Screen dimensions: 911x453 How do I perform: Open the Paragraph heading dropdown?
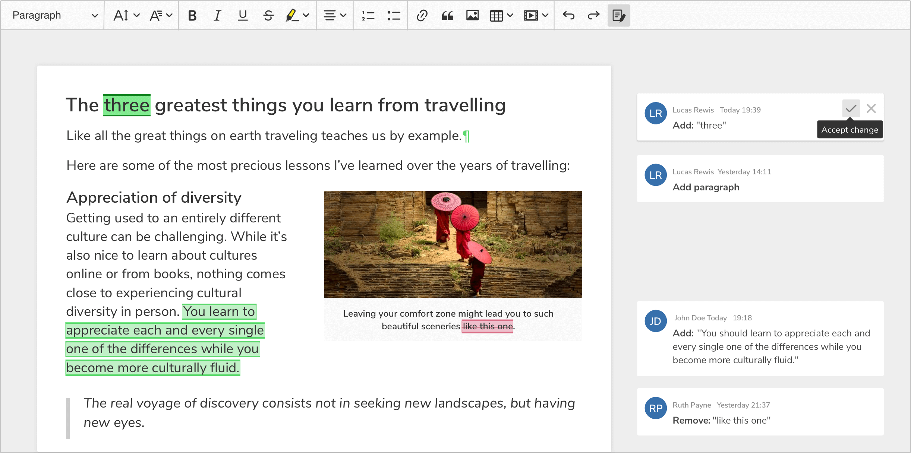pos(54,15)
